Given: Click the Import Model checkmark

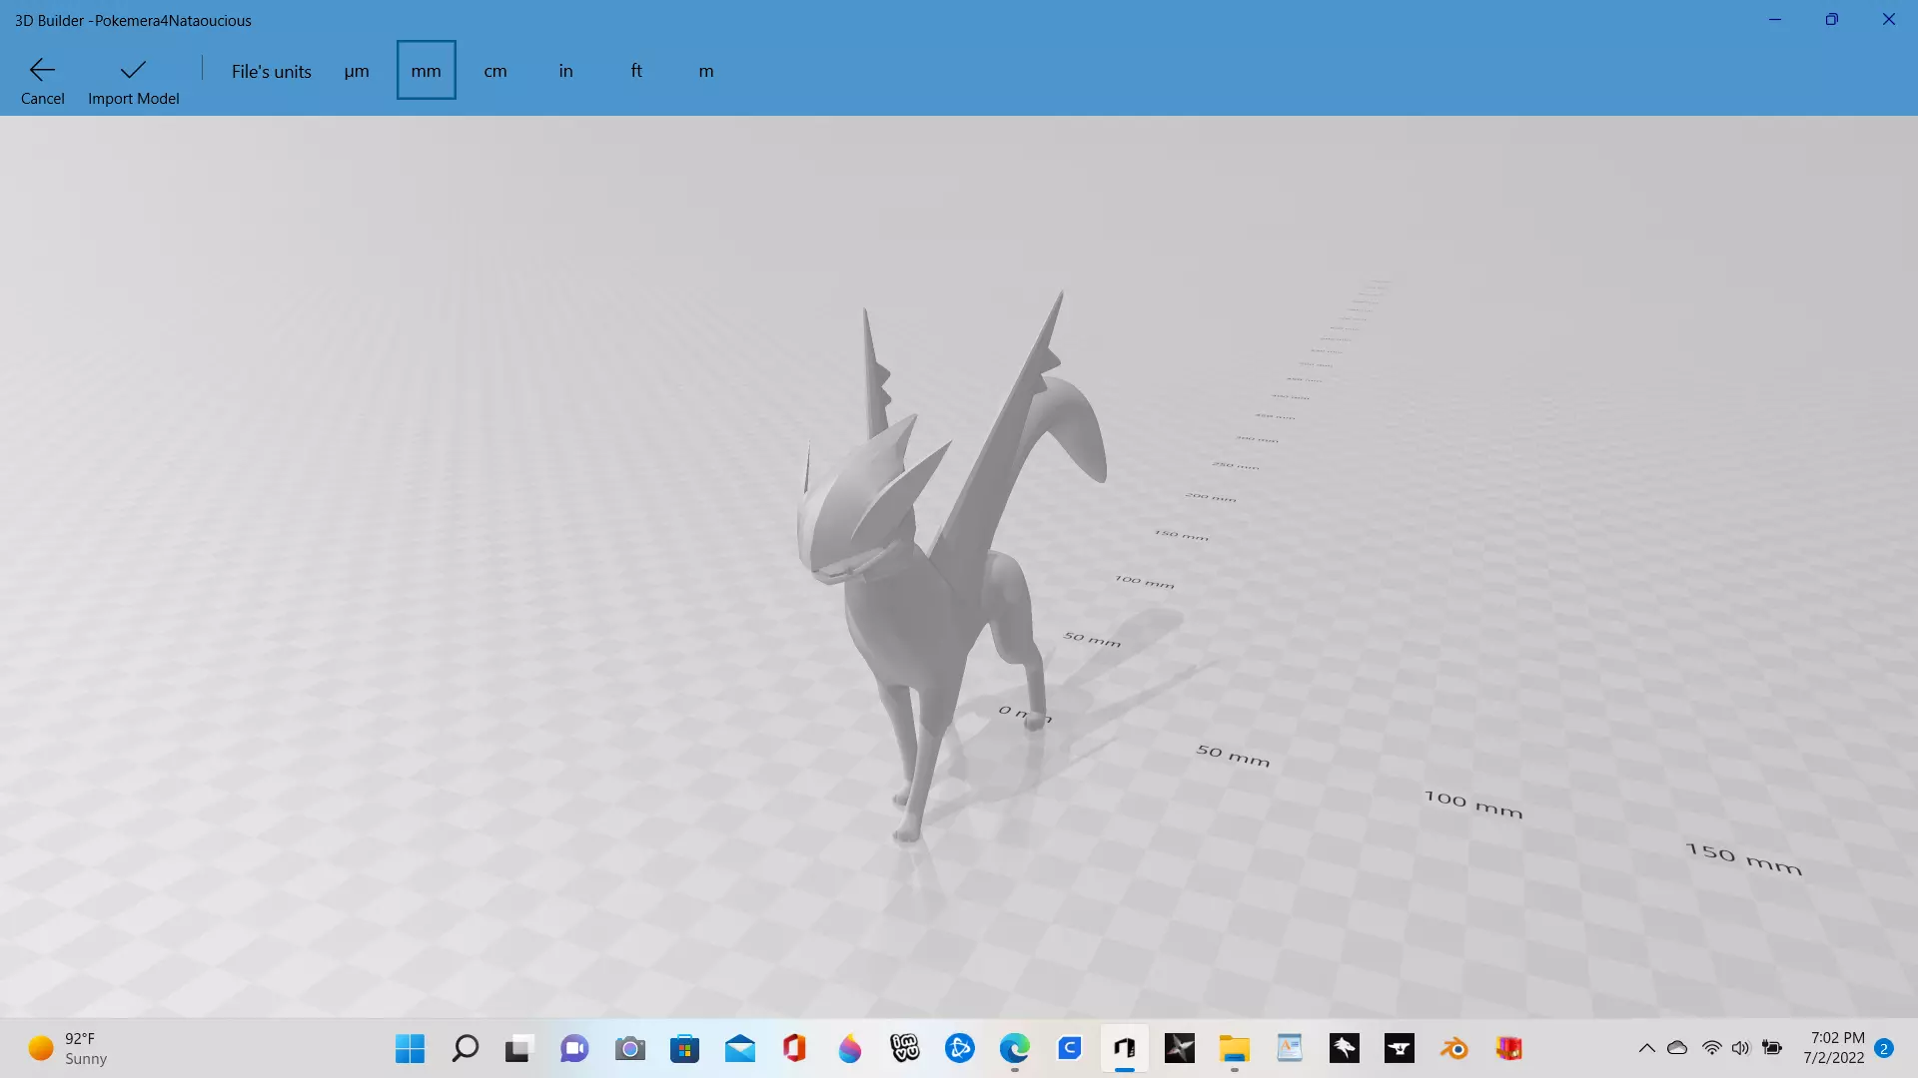Looking at the screenshot, I should pyautogui.click(x=133, y=70).
